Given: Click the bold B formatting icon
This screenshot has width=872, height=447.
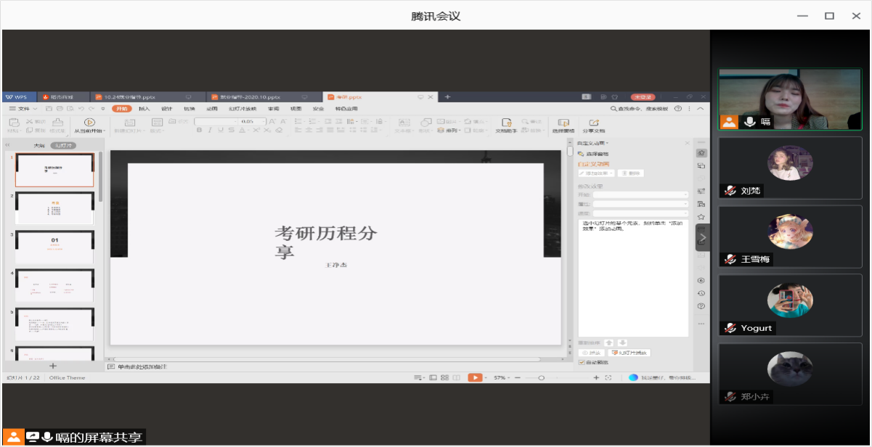Looking at the screenshot, I should (x=200, y=131).
